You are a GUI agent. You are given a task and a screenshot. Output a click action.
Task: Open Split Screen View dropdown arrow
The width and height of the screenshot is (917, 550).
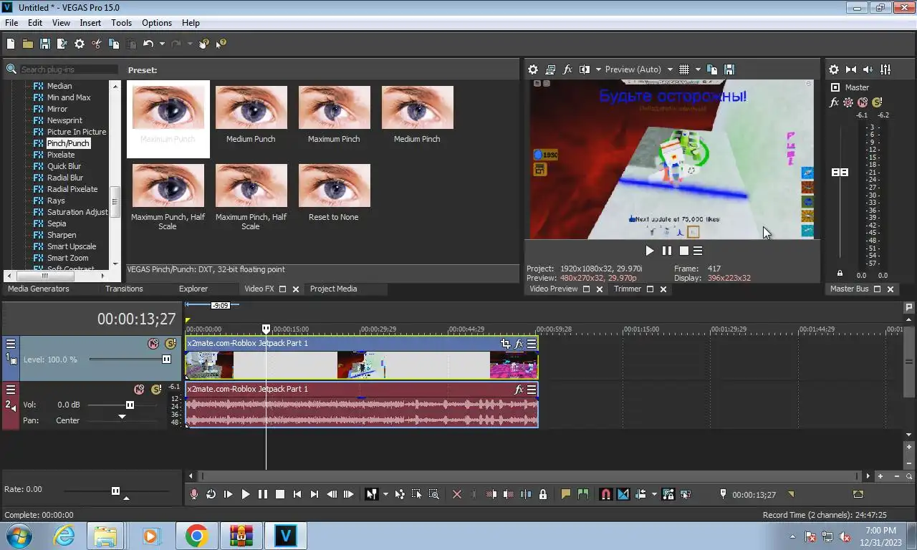(x=598, y=69)
